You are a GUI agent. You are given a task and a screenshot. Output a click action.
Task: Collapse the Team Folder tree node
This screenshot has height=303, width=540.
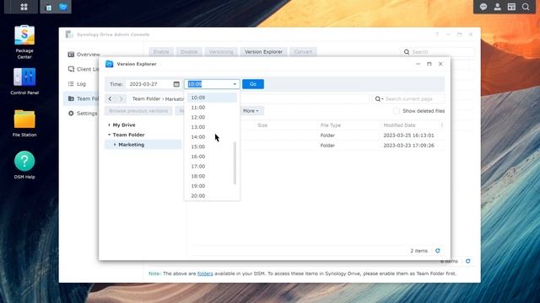(109, 135)
